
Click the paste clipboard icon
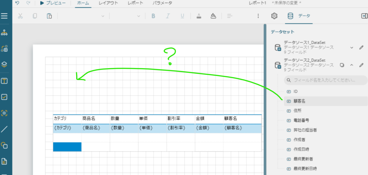pyautogui.click(x=49, y=16)
